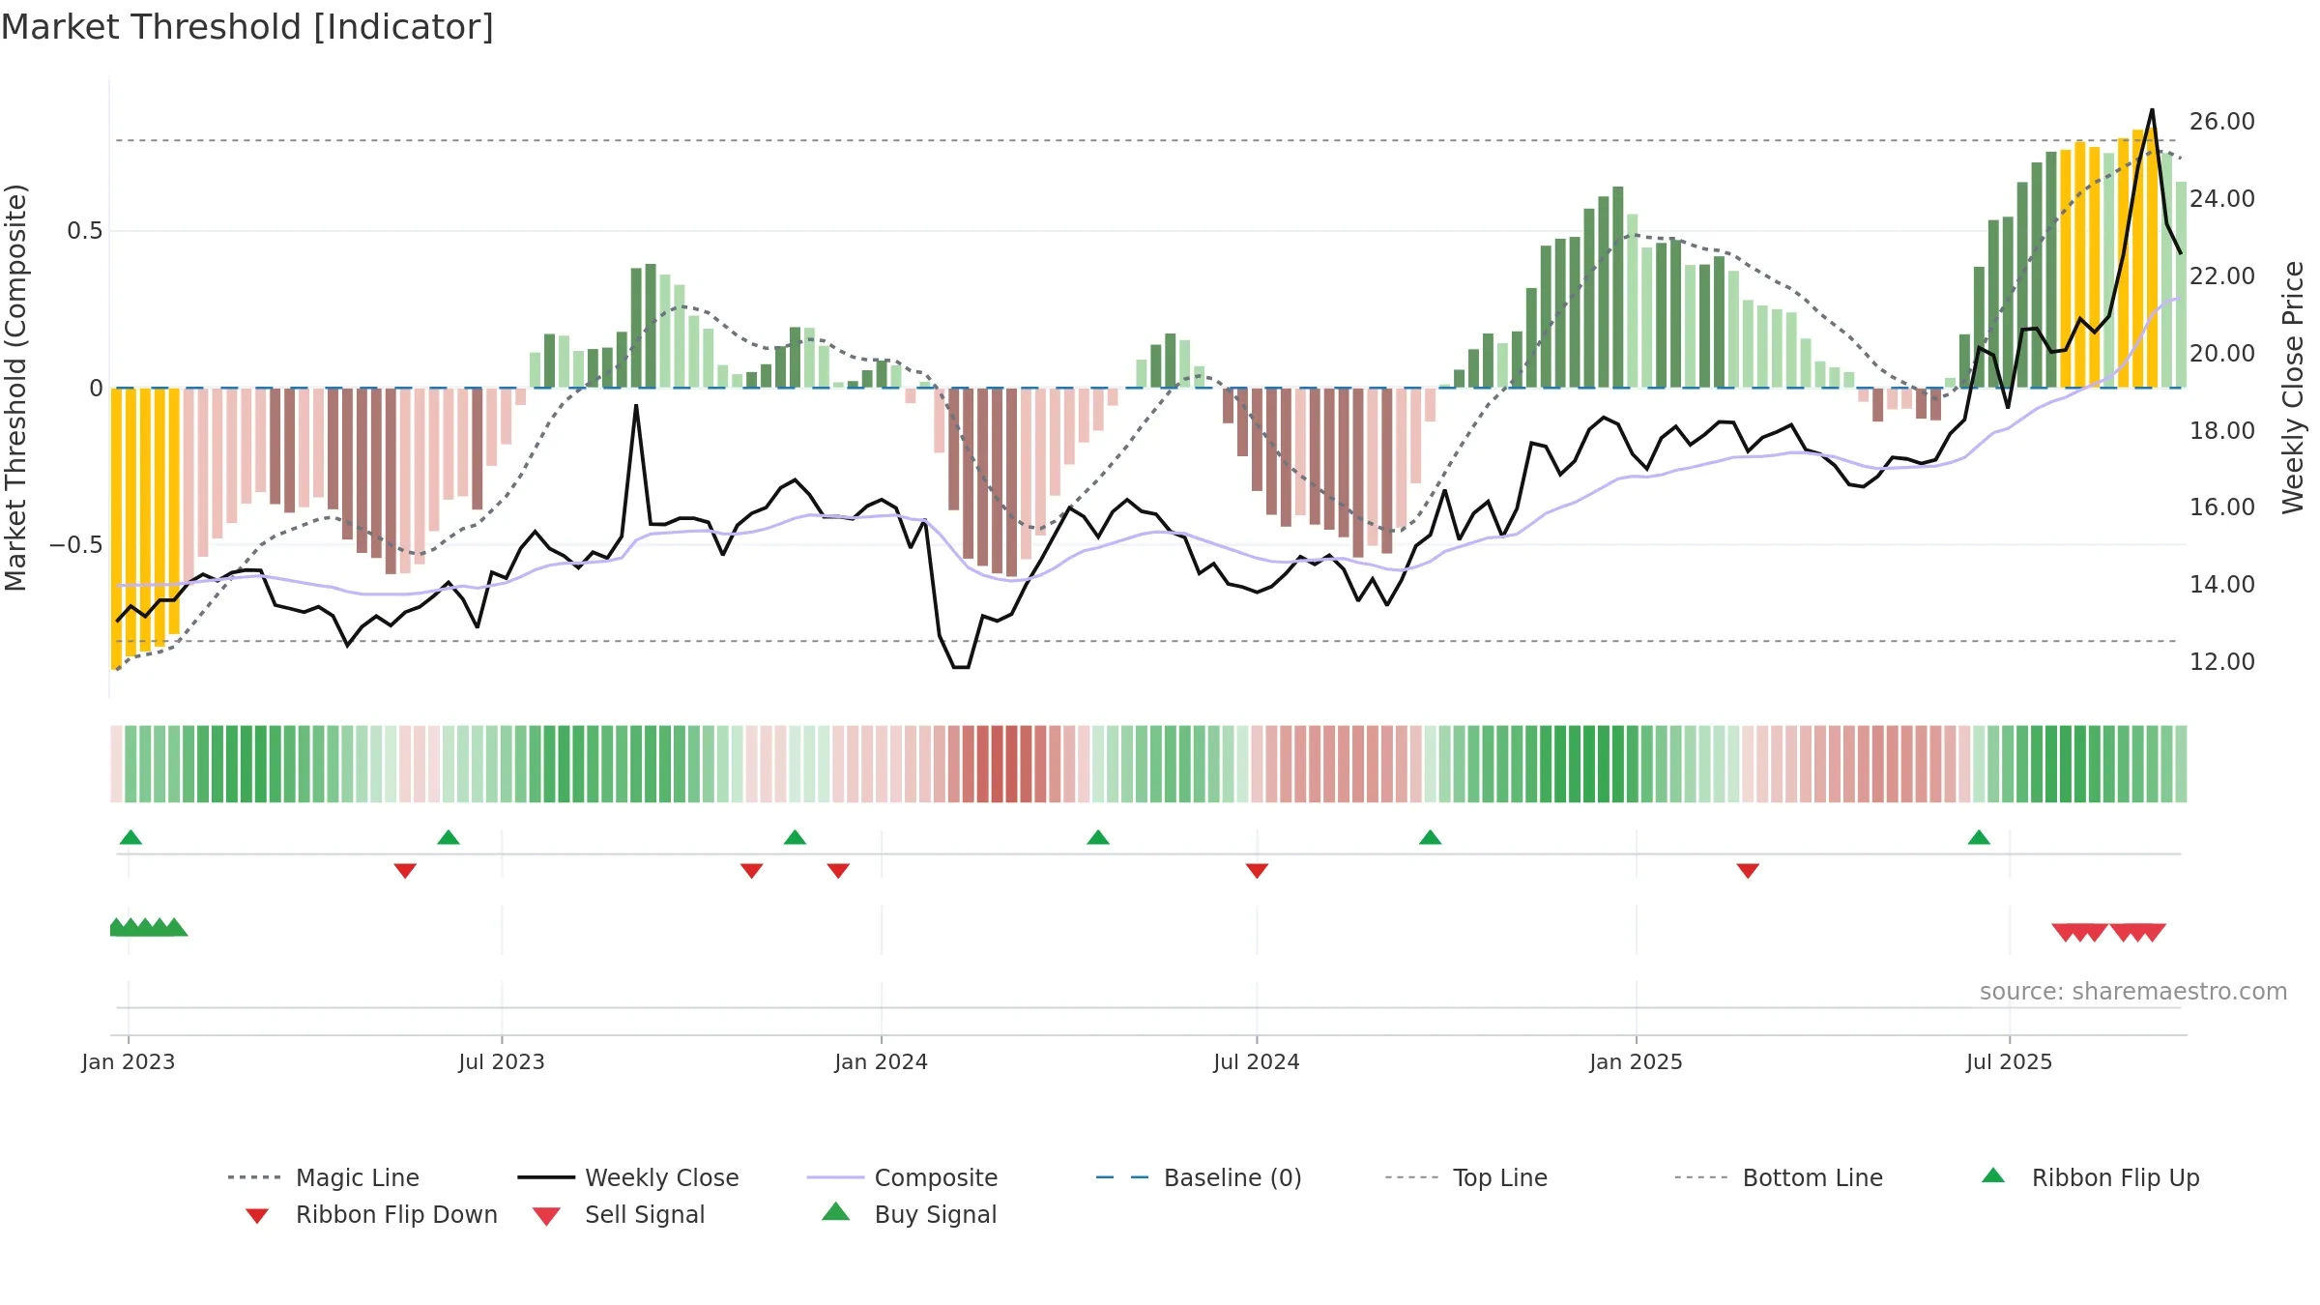
Task: Click the 12.00 price axis label
Action: tap(2221, 662)
